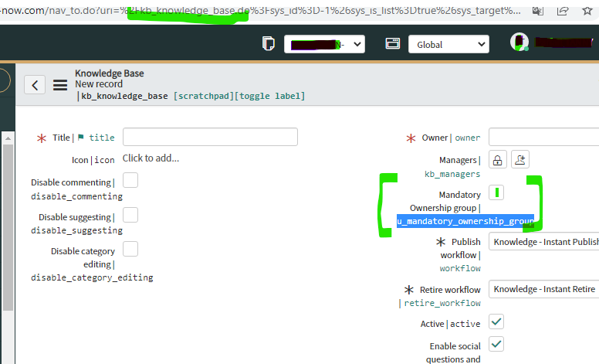This screenshot has height=364, width=599.
Task: Click the 'owner' technical field name
Action: (x=468, y=138)
